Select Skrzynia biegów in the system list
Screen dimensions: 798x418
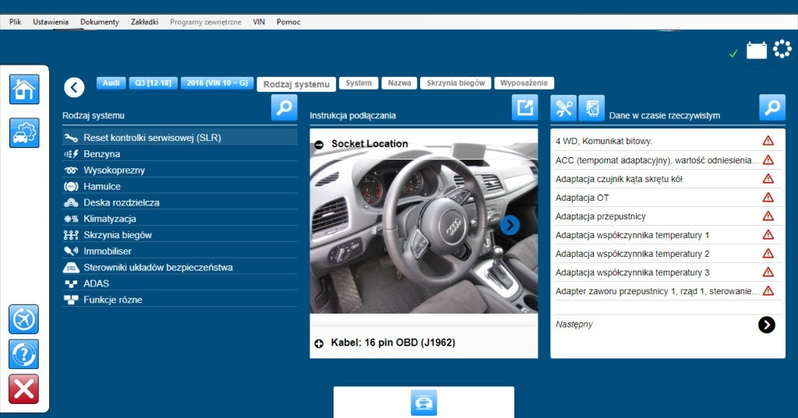tap(180, 235)
